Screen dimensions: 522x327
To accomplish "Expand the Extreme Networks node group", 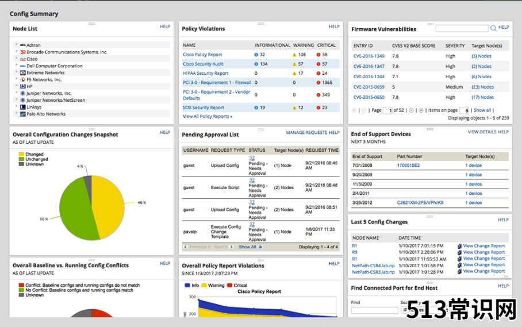I will tap(16, 72).
